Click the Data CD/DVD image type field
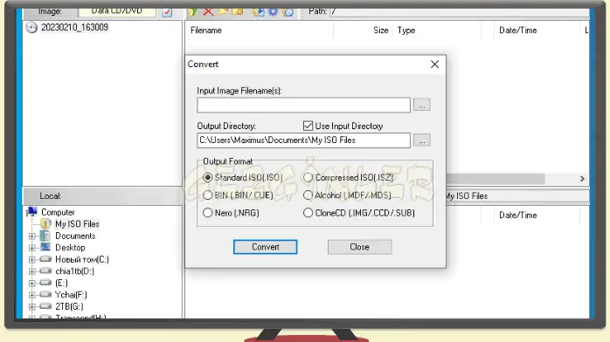Viewport: 610px width, 342px height. point(117,12)
